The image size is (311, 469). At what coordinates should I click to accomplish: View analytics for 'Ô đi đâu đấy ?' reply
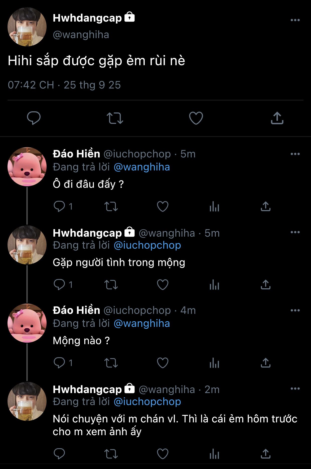(x=214, y=207)
